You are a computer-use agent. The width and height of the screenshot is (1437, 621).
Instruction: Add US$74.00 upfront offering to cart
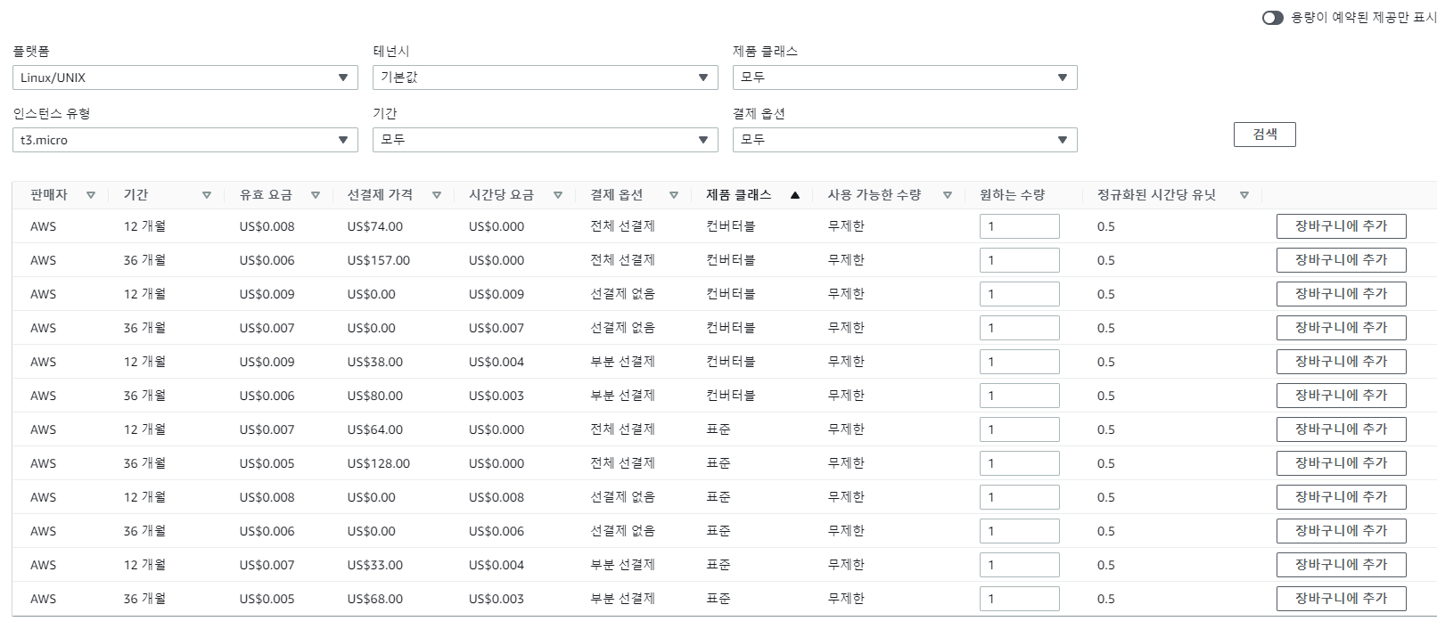(x=1341, y=226)
